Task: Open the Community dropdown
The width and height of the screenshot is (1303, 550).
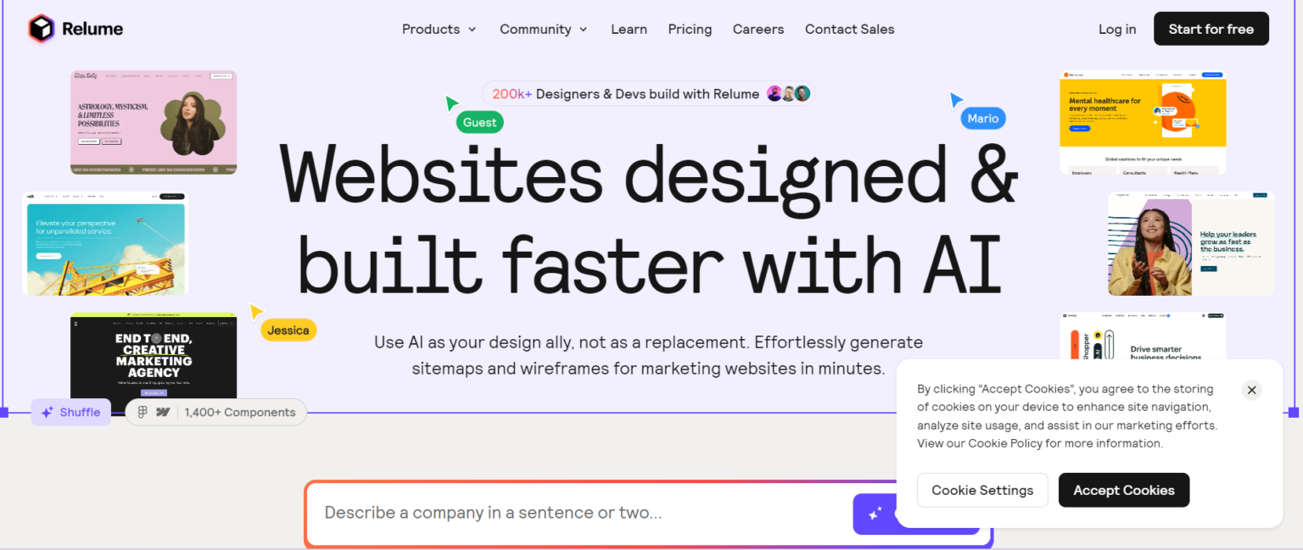Action: [543, 29]
